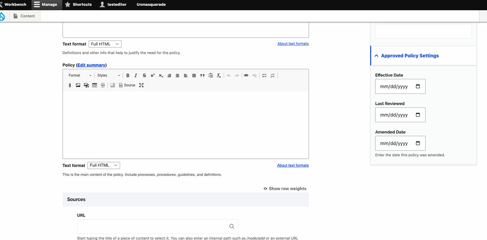Open the Last Reviewed calendar picker
487x240 pixels.
point(418,115)
